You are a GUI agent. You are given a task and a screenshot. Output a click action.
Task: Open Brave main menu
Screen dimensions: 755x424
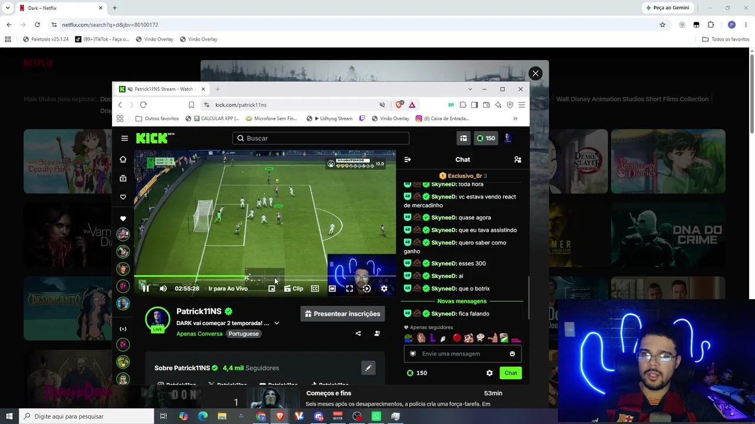coord(521,105)
